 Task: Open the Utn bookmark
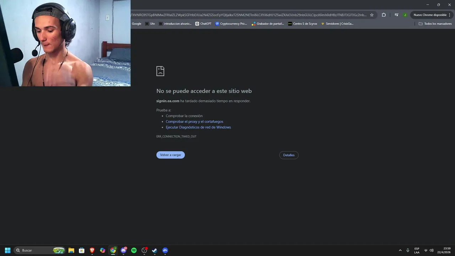tap(150, 24)
